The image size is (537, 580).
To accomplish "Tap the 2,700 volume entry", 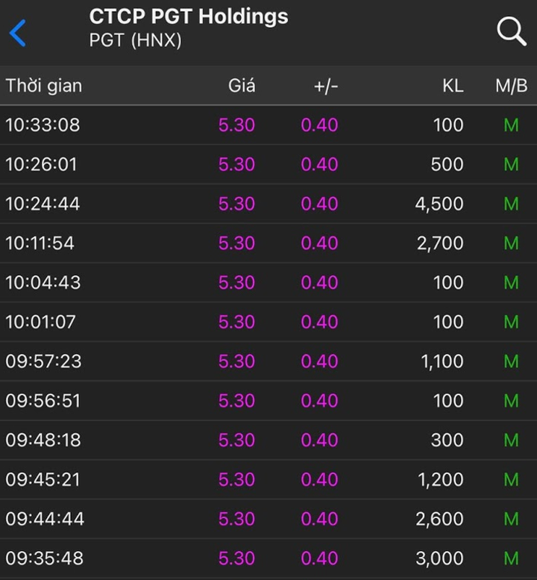I will pos(439,243).
